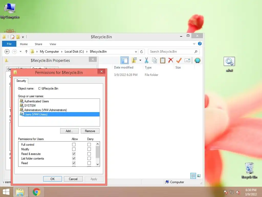The image size is (262, 197).
Task: Click OK in Permissions dialog
Action: (x=52, y=179)
